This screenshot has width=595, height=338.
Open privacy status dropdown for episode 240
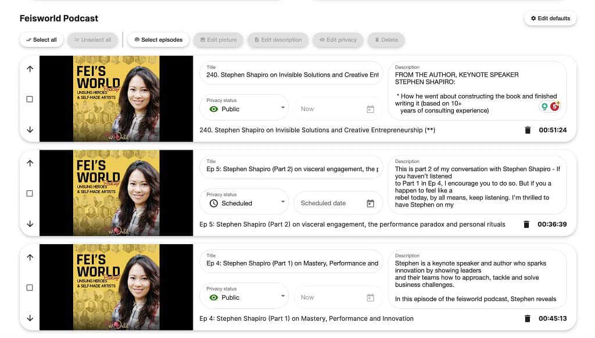pos(282,108)
